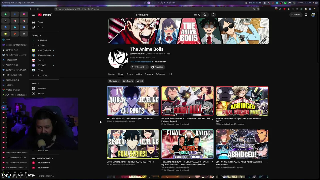
Task: Open YouTube notifications bell
Action: click(306, 15)
